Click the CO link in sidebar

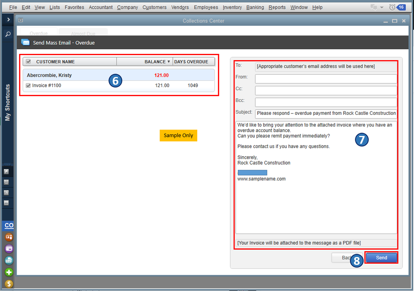point(9,225)
